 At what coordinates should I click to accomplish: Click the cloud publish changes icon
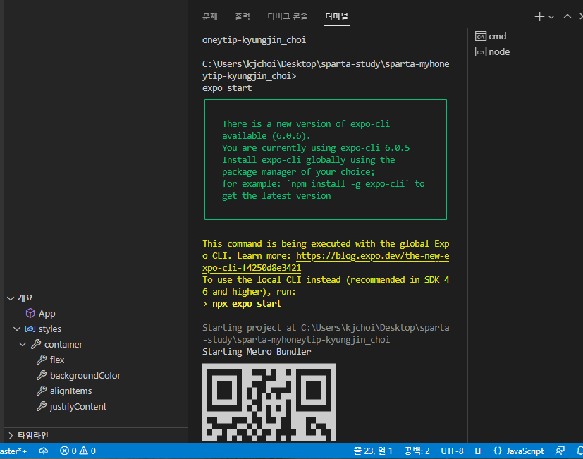pos(44,451)
